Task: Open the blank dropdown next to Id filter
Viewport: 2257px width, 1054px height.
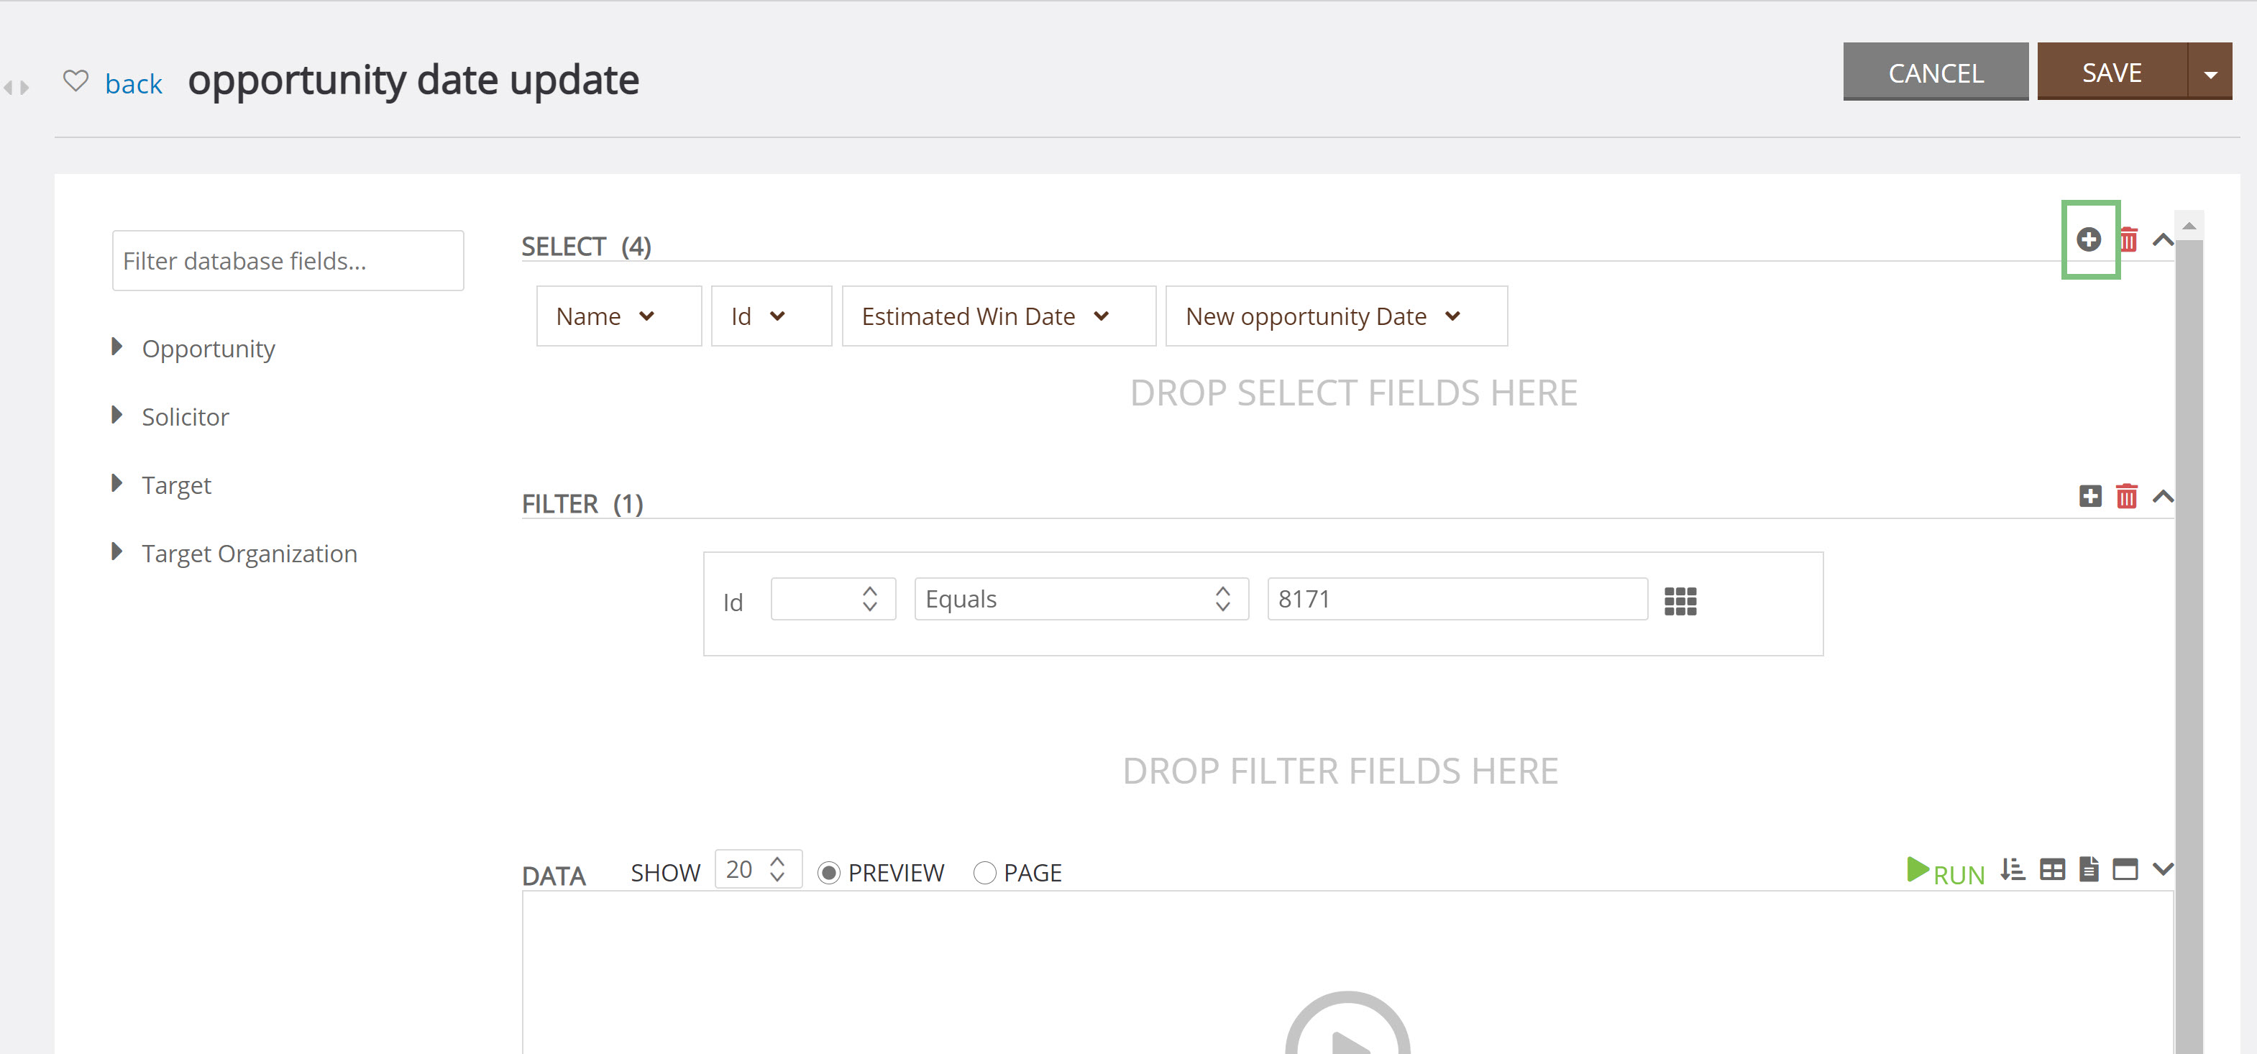Action: pyautogui.click(x=833, y=600)
